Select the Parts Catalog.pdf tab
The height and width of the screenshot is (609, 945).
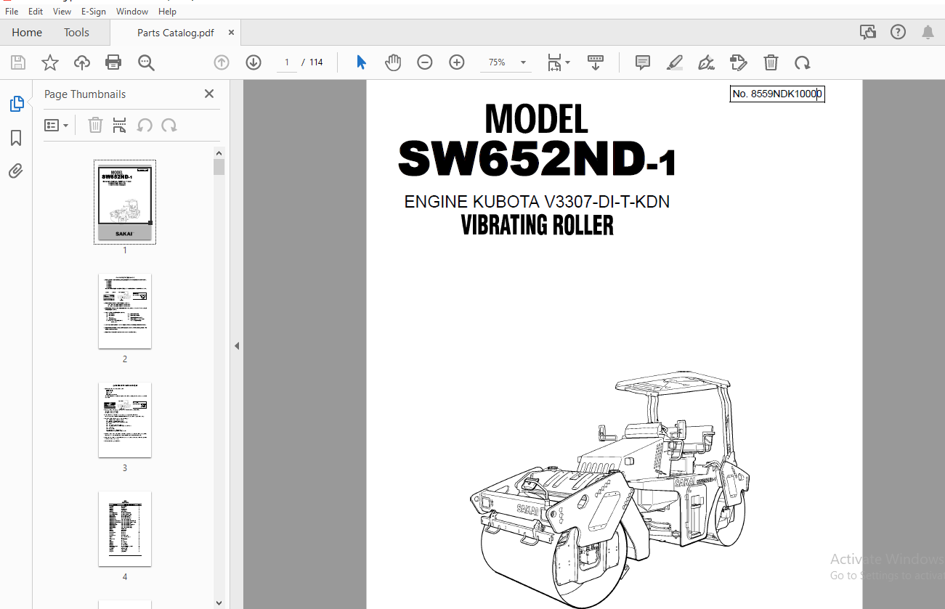coord(177,33)
